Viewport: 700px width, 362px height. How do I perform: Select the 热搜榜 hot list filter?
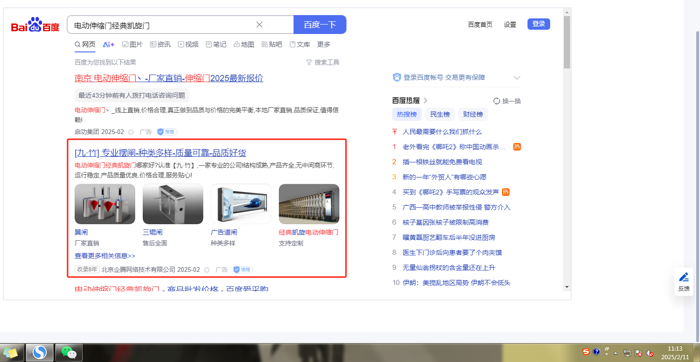406,114
